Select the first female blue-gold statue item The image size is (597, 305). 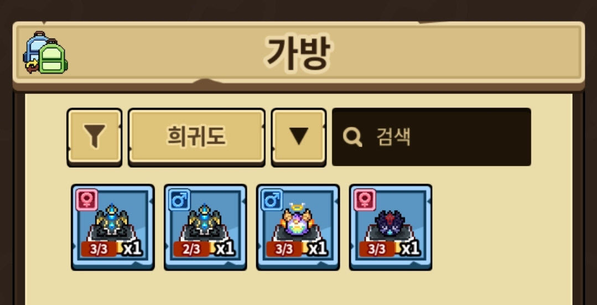click(x=113, y=228)
